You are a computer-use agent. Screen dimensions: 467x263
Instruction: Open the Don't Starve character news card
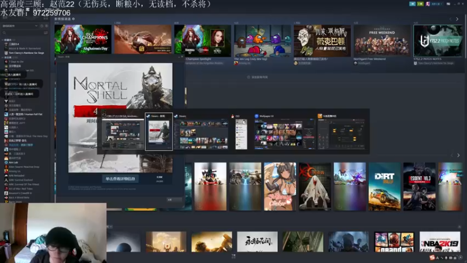322,41
